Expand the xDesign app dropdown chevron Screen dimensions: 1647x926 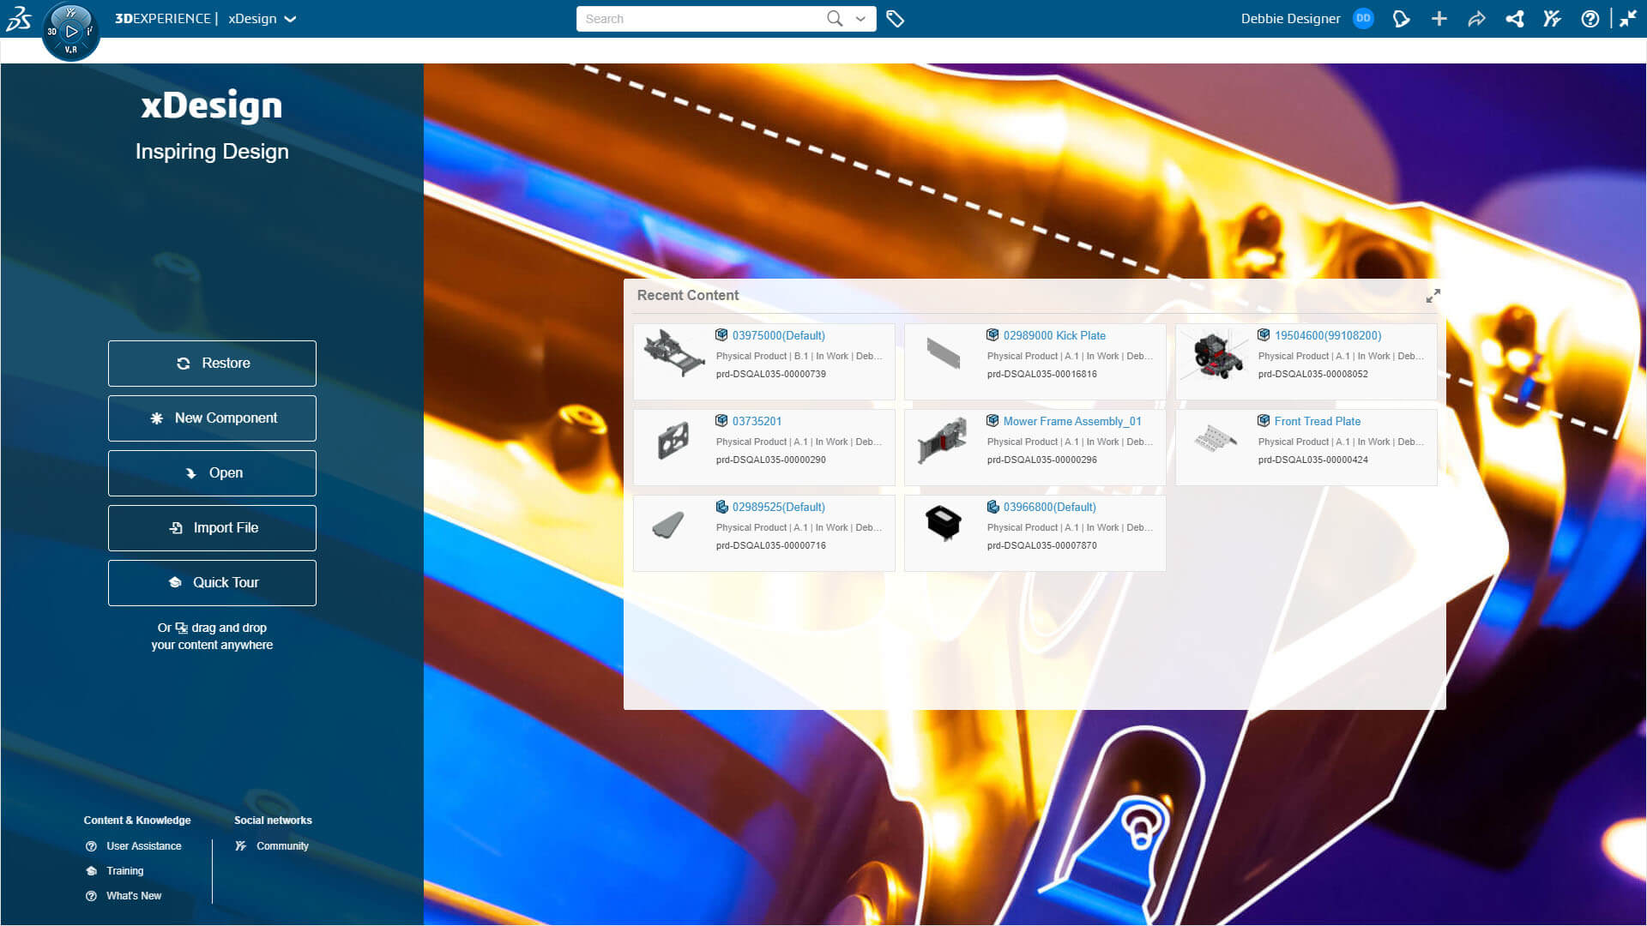[x=290, y=19]
